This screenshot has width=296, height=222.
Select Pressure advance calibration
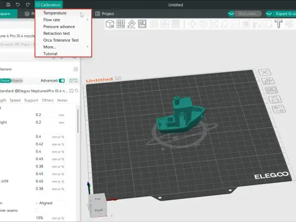(59, 27)
